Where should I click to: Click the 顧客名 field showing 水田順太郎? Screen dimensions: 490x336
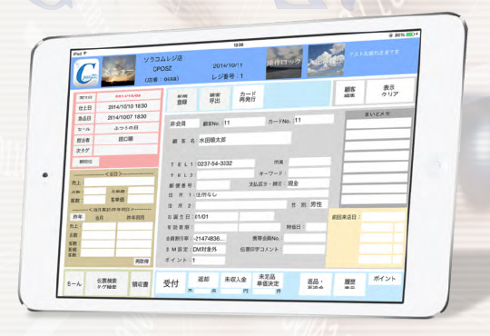click(245, 139)
